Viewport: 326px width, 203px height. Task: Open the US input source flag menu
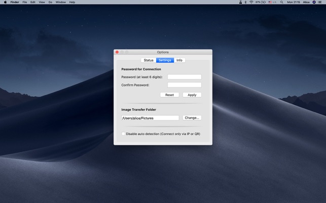[271, 2]
